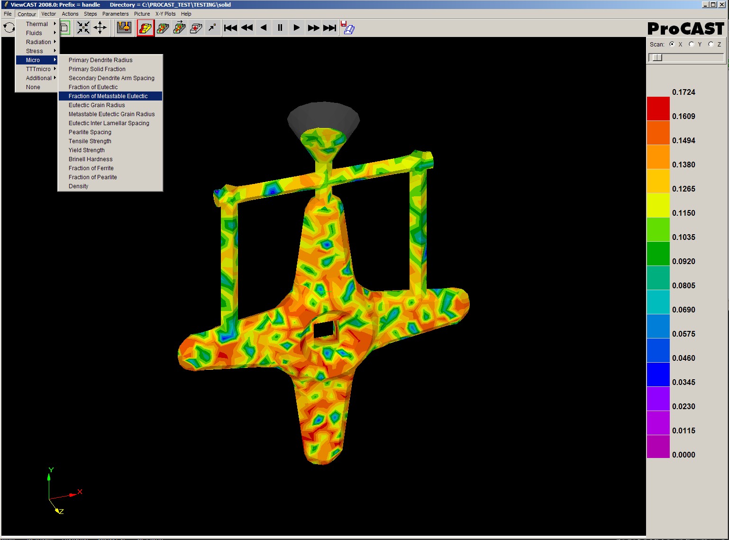Open the X-Y Plots menu
729x540 pixels.
pyautogui.click(x=165, y=14)
